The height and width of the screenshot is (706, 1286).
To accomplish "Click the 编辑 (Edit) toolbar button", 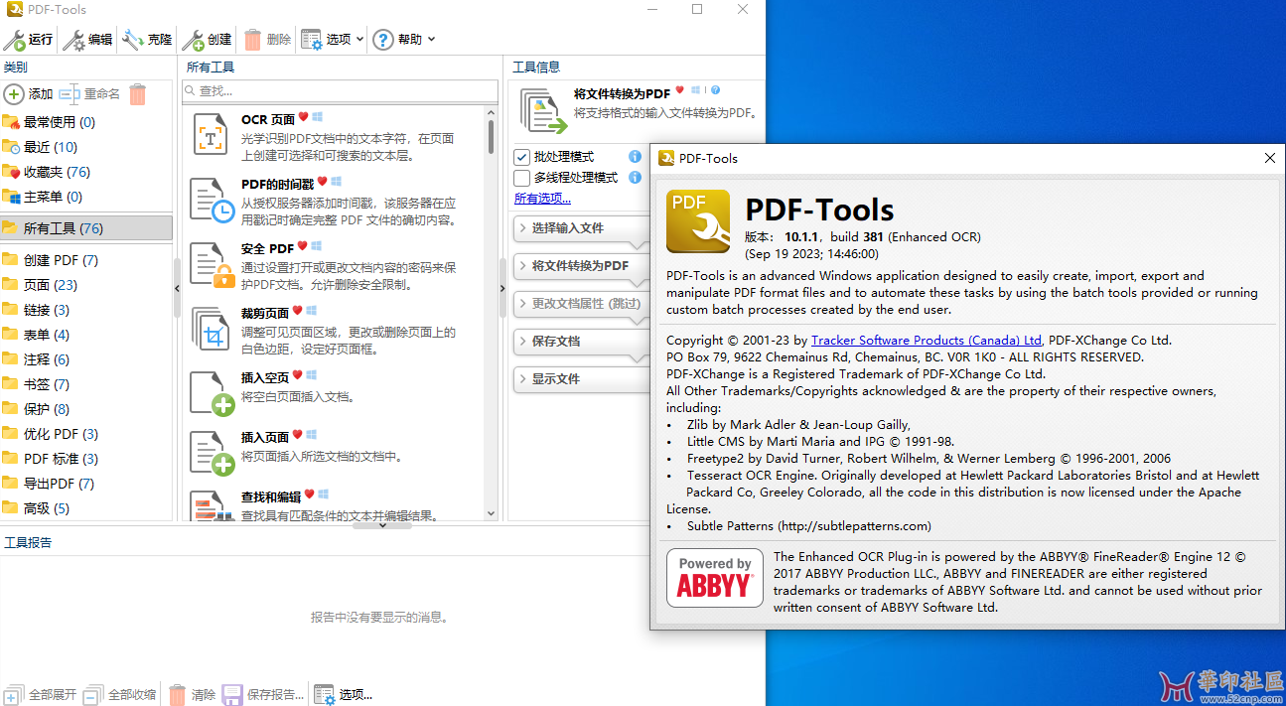I will 88,40.
